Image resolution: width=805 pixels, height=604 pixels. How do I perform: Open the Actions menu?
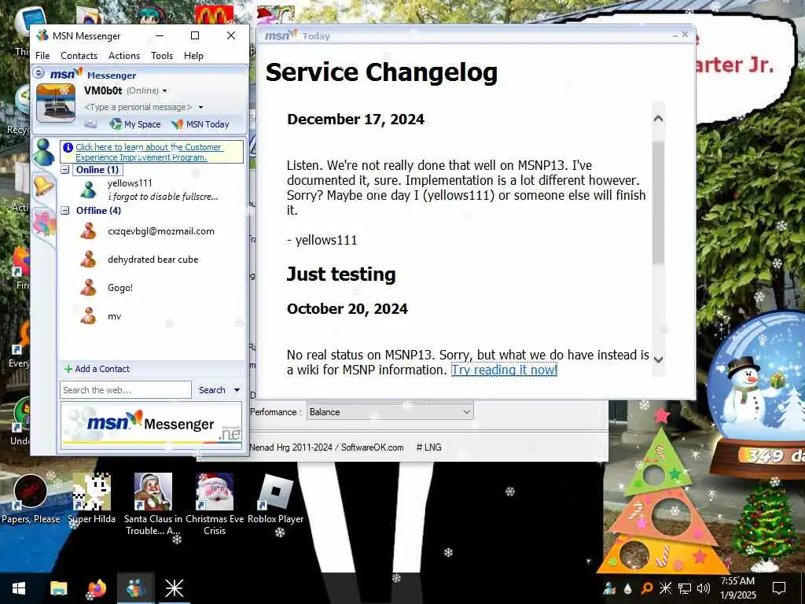point(123,56)
